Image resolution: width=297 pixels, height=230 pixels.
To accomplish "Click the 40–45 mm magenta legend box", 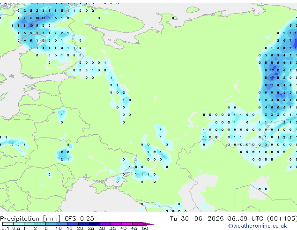I will (127, 224).
